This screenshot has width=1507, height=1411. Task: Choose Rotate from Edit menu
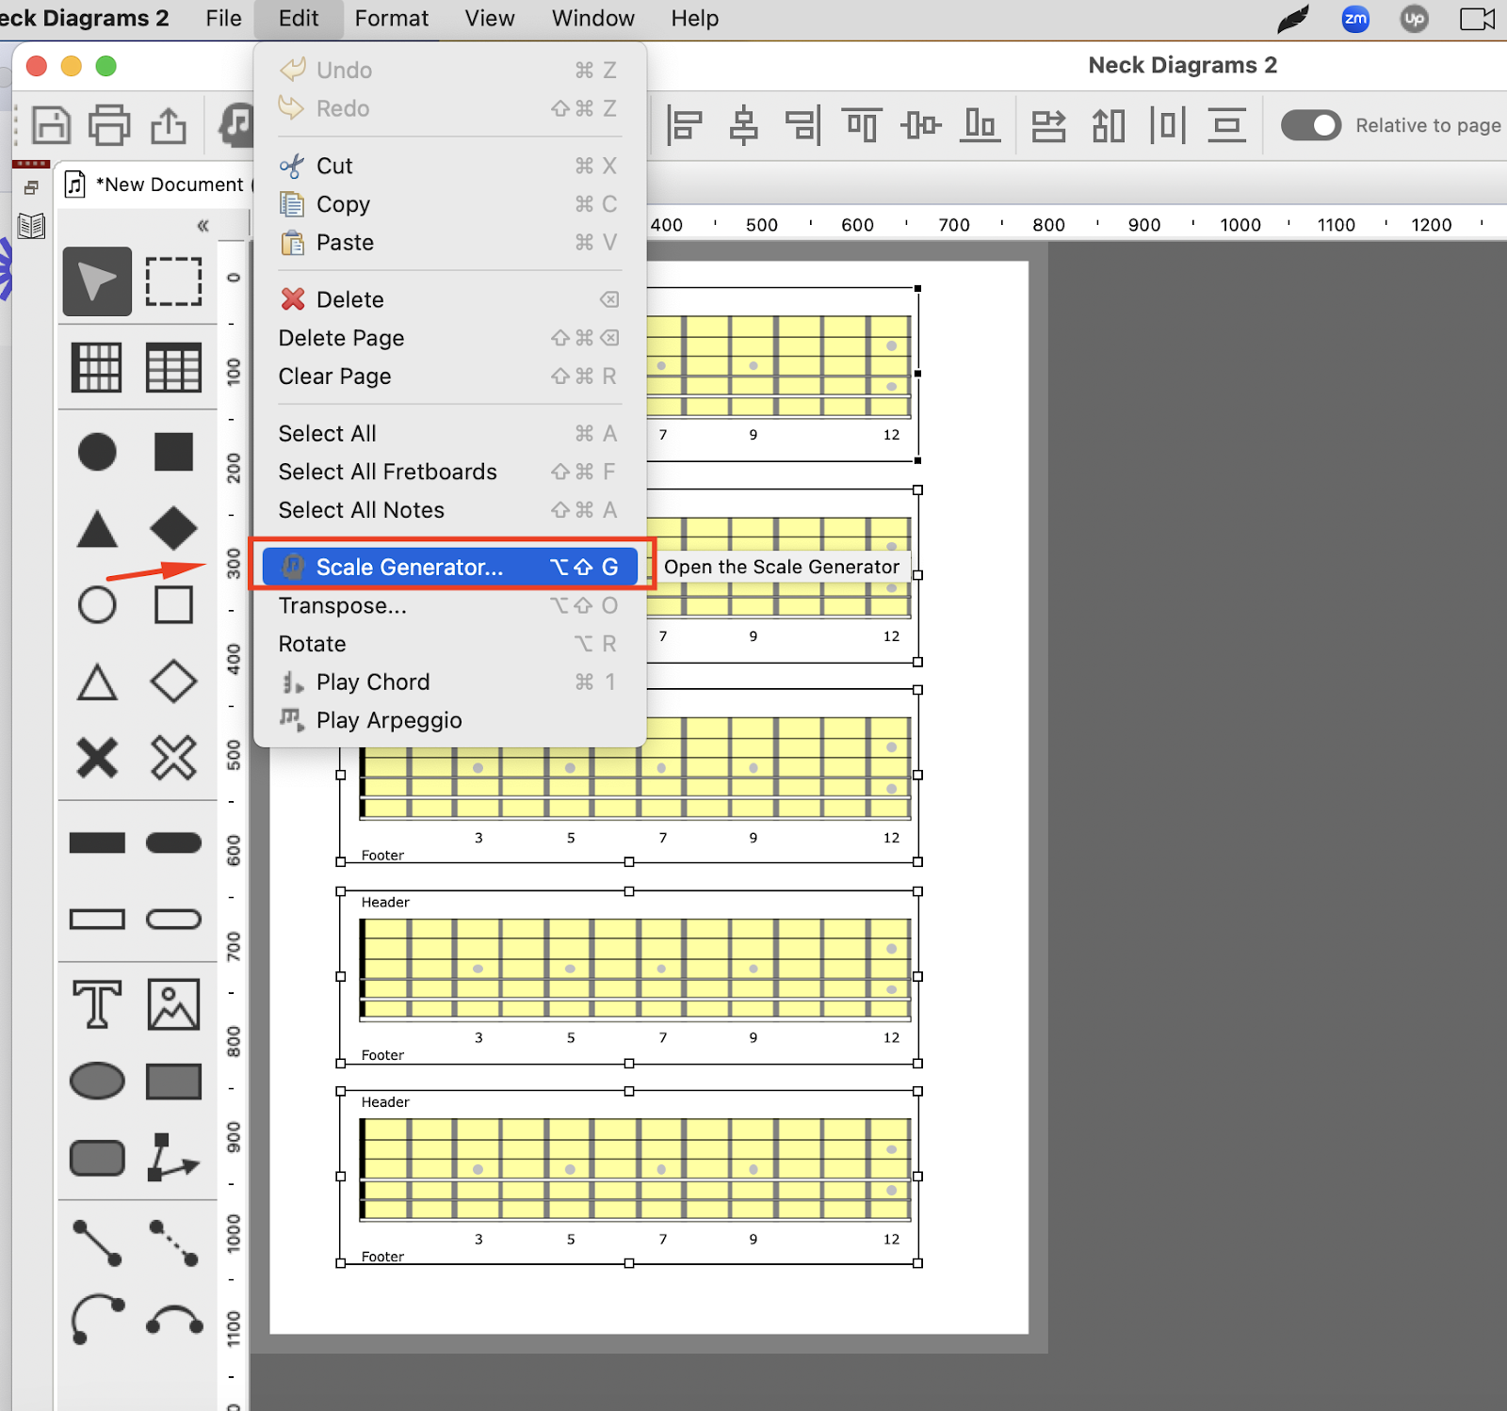pos(450,644)
